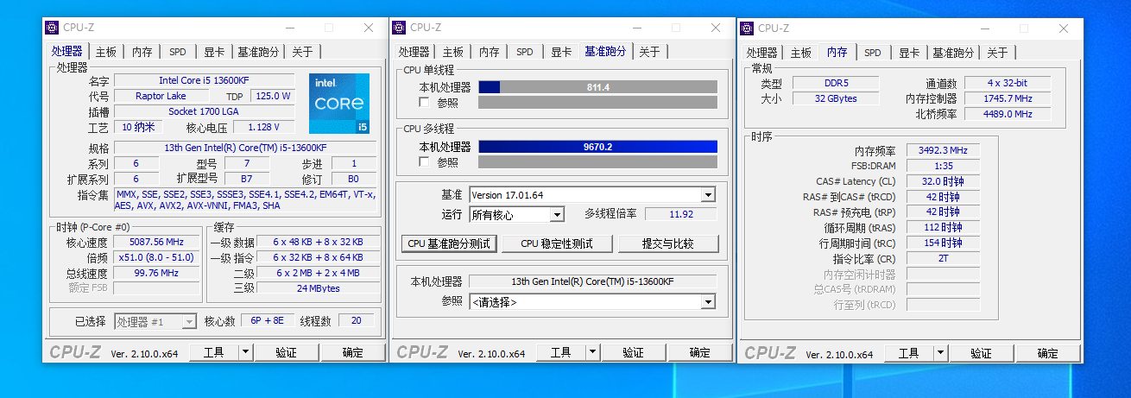Viewport: 1131px width, 398px height.
Task: Click 验证 in the memory window
Action: (x=981, y=353)
